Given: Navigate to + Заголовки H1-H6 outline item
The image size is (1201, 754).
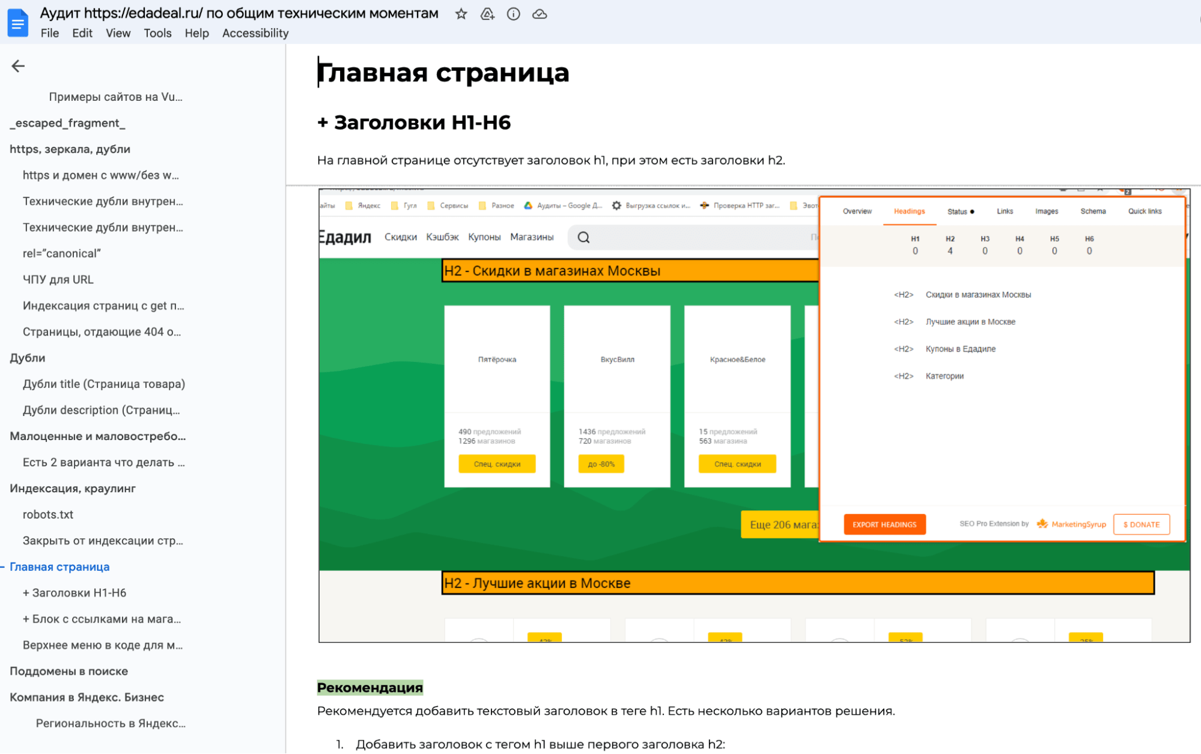Looking at the screenshot, I should [74, 593].
